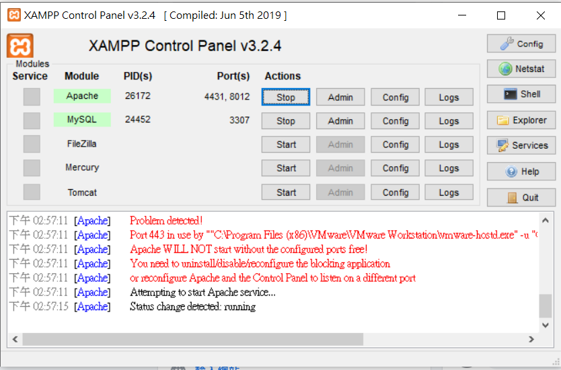Launch the Shell from the right sidebar
The width and height of the screenshot is (561, 370).
[x=521, y=94]
